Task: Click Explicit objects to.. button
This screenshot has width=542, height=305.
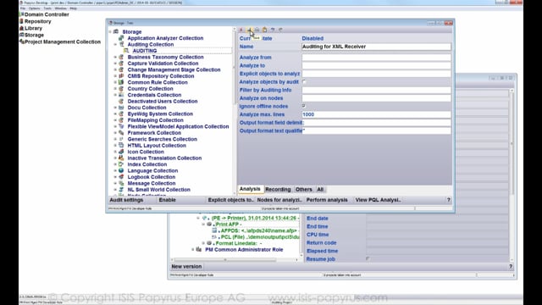Action: coord(230,200)
